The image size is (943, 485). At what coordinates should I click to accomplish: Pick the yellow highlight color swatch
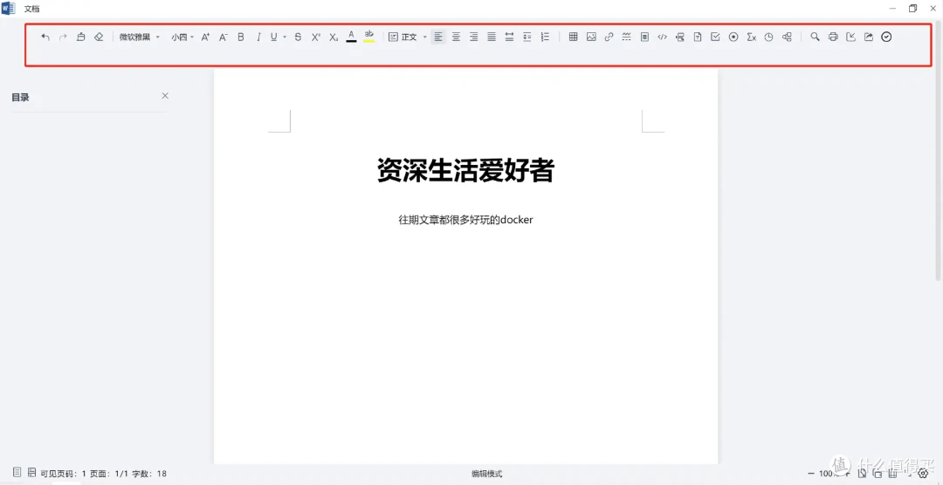point(369,37)
